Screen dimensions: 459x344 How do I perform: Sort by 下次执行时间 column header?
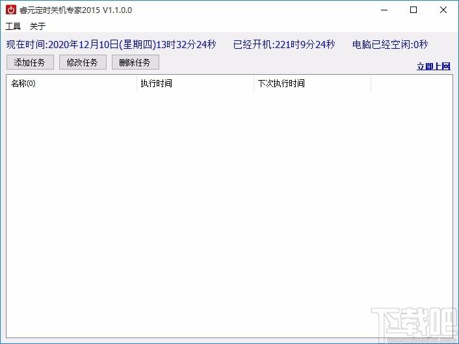[312, 83]
